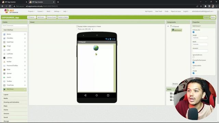Open the English language dropdown
The image size is (219, 123).
pyautogui.click(x=186, y=11)
